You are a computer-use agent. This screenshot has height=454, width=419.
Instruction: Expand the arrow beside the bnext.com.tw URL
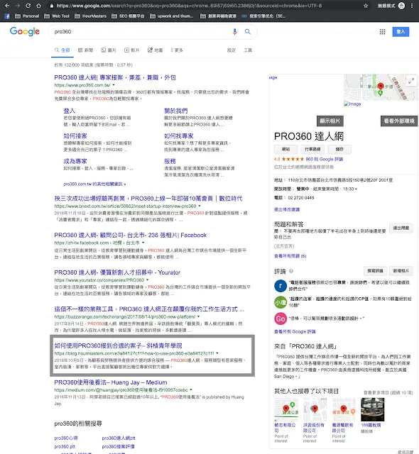200,206
